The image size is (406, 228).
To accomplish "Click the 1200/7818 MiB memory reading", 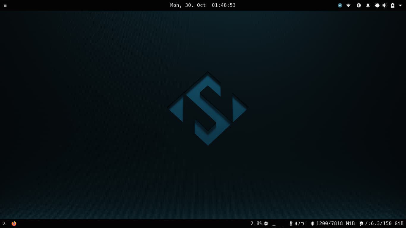I will [335, 224].
